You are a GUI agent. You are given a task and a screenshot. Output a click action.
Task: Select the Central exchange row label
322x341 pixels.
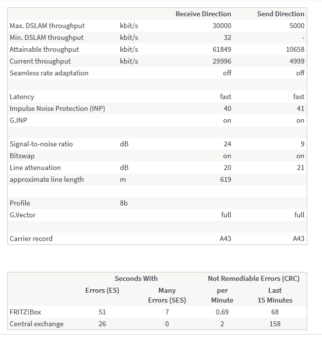tap(36, 324)
